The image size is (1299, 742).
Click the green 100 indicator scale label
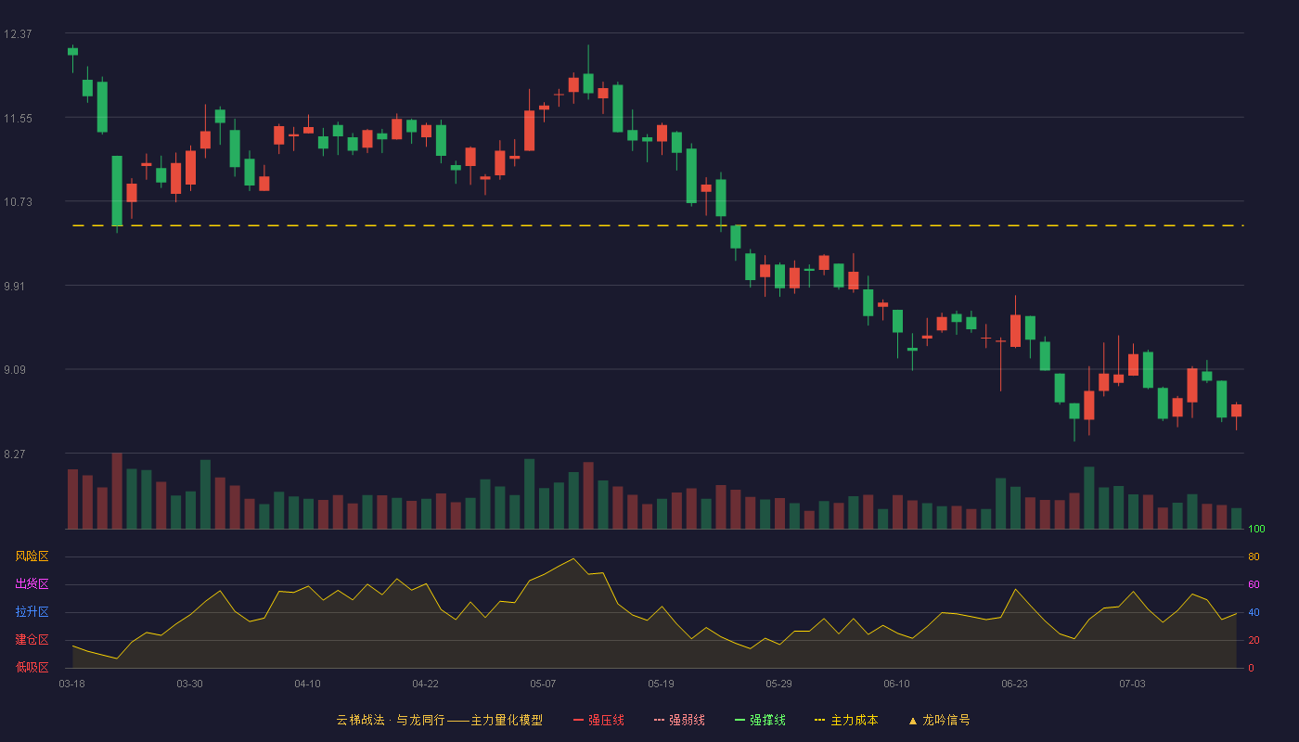click(1256, 530)
